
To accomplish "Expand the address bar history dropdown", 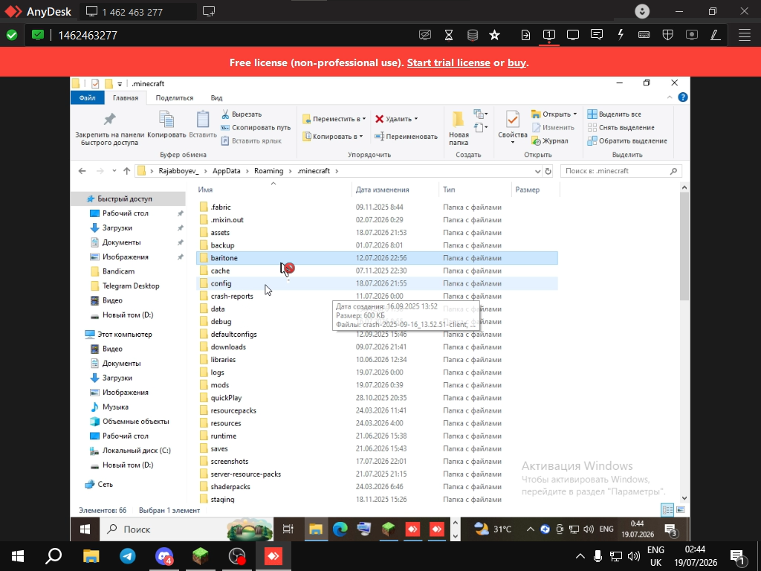I will [537, 171].
